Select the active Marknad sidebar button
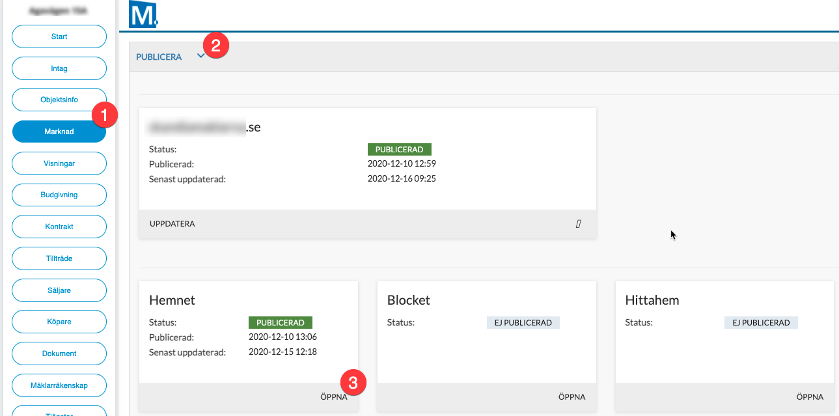Viewport: 839px width, 416px height. coord(59,132)
